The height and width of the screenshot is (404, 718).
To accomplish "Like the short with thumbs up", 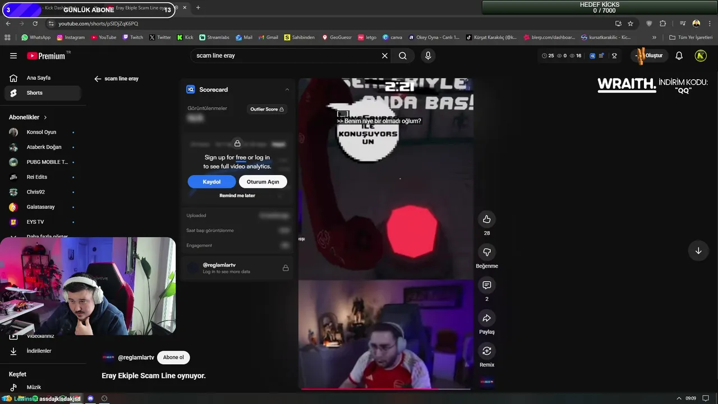I will point(487,219).
